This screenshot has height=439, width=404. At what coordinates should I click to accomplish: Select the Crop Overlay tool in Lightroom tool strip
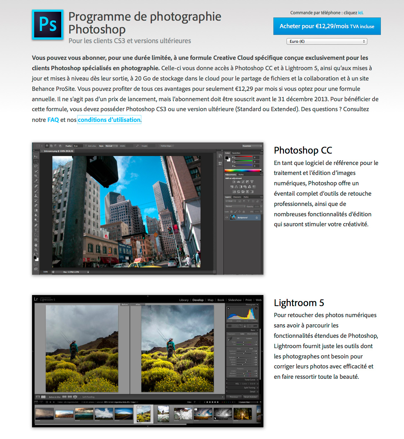click(x=230, y=326)
